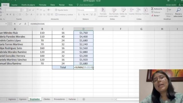The height and width of the screenshot is (103, 183).
Task: Click the Borrar eraser icon
Action: 152,15
